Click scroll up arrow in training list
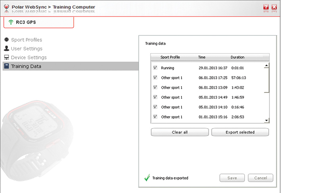Viewport: 317px width, 193px height. 266,65
